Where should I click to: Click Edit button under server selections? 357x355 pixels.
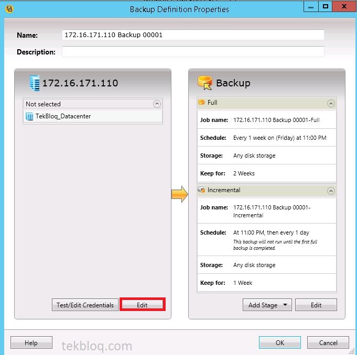click(142, 305)
